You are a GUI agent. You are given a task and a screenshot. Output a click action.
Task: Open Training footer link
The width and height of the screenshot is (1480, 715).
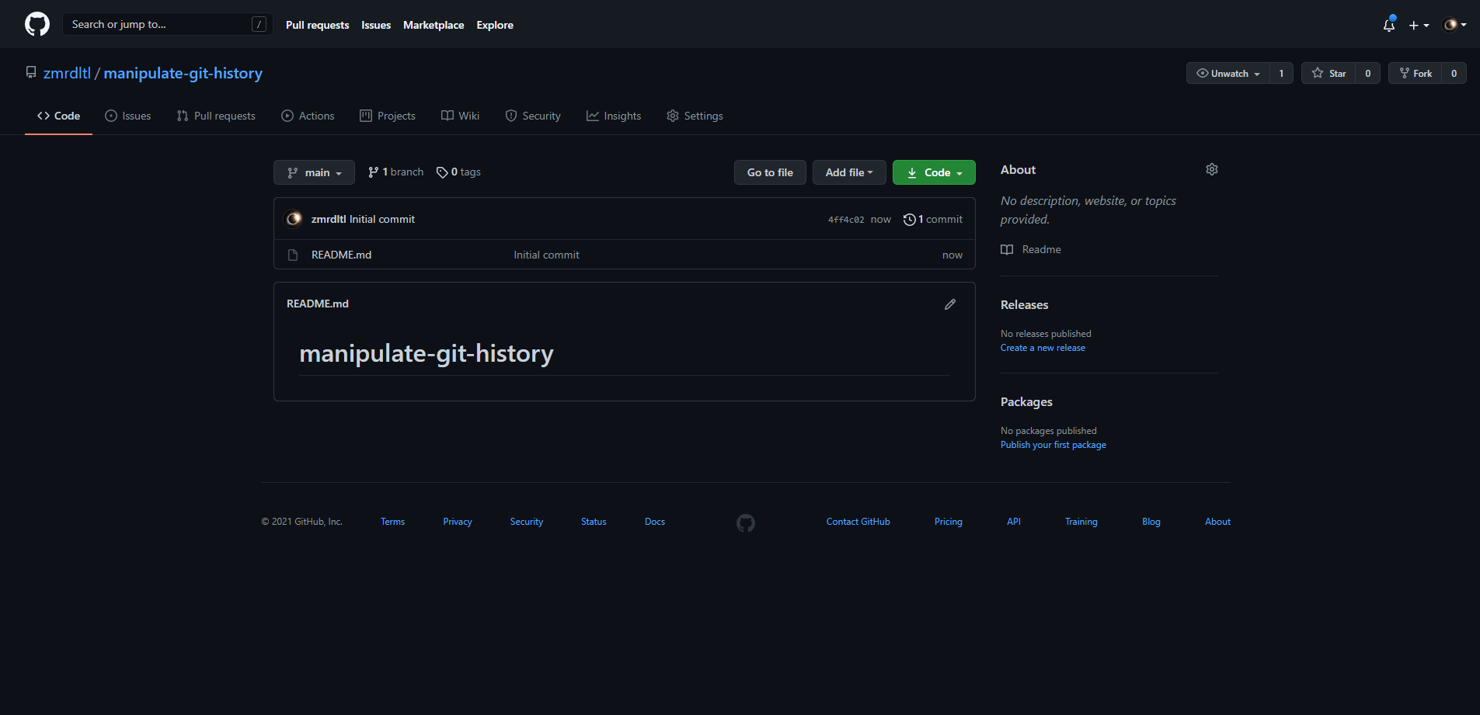click(x=1081, y=522)
